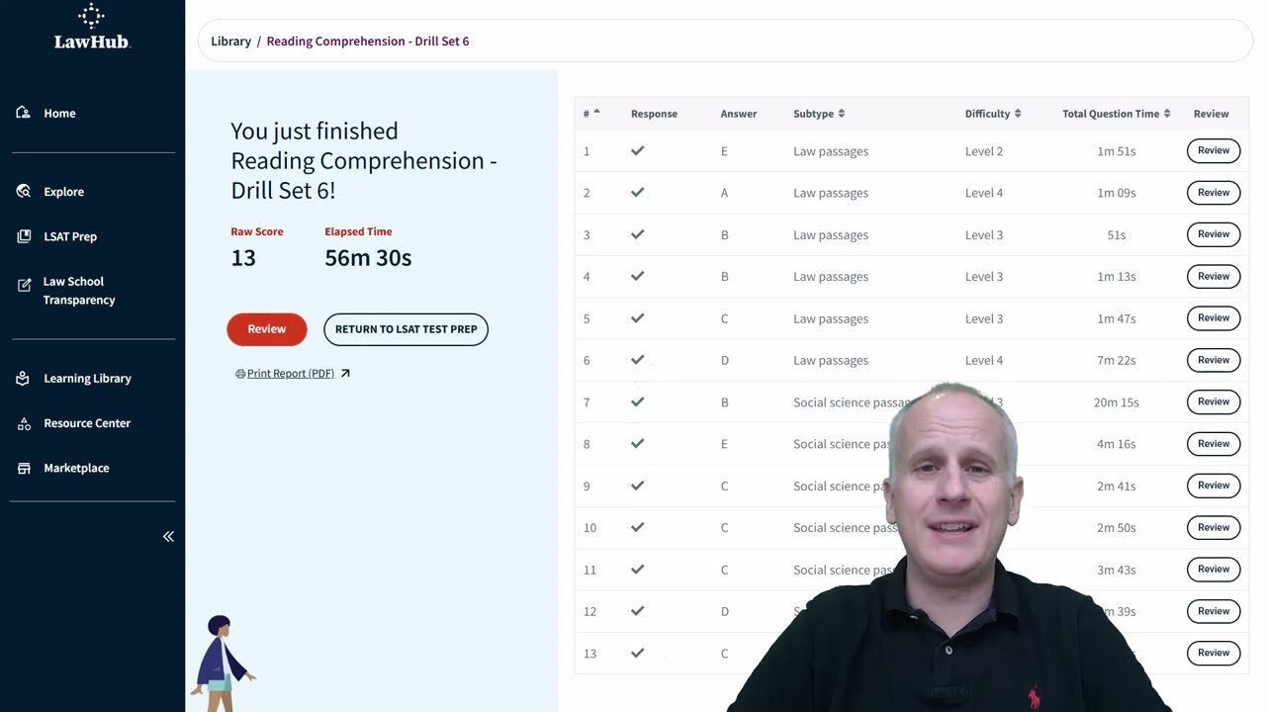The image size is (1266, 712).
Task: Click the Answer column header
Action: coord(739,114)
